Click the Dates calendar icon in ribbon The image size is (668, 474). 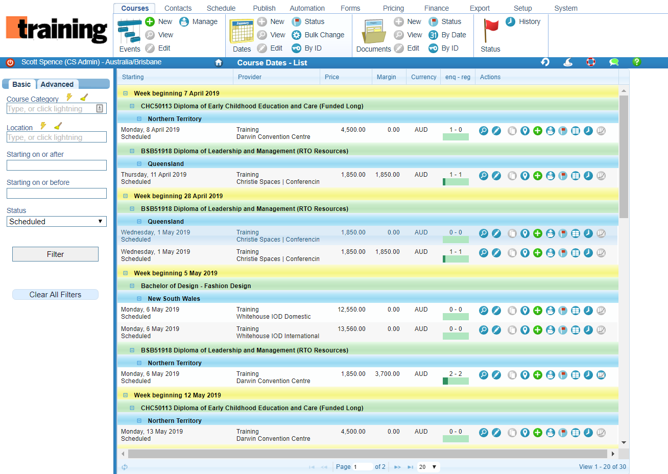[242, 32]
